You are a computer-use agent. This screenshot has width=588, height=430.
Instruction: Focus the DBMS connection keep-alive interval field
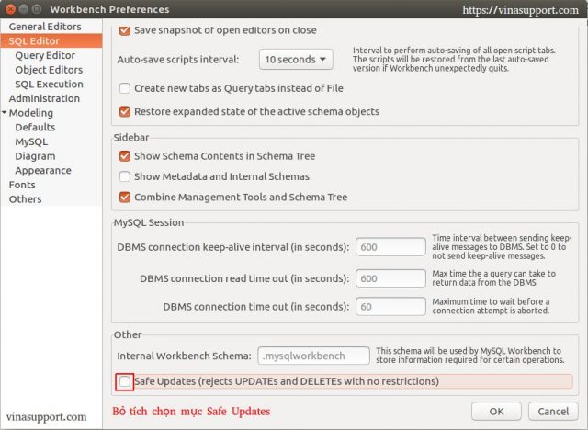390,247
